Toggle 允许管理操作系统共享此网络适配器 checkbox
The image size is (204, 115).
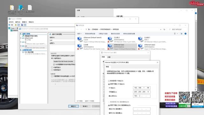pyautogui.click(x=54, y=65)
